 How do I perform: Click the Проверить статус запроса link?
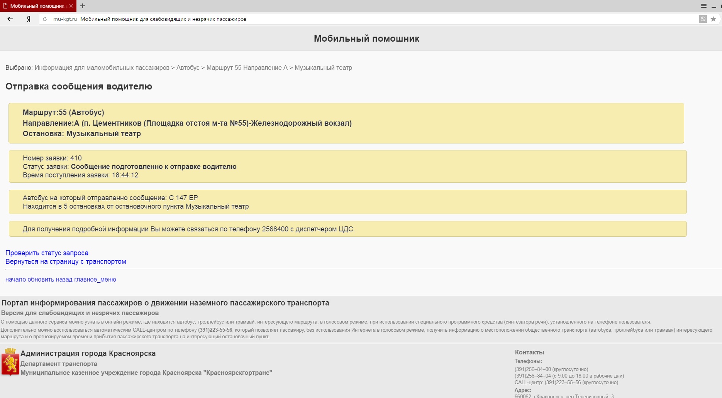click(x=47, y=253)
